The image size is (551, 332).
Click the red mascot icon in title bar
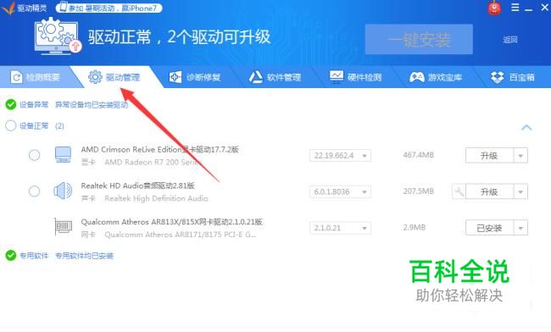(494, 8)
